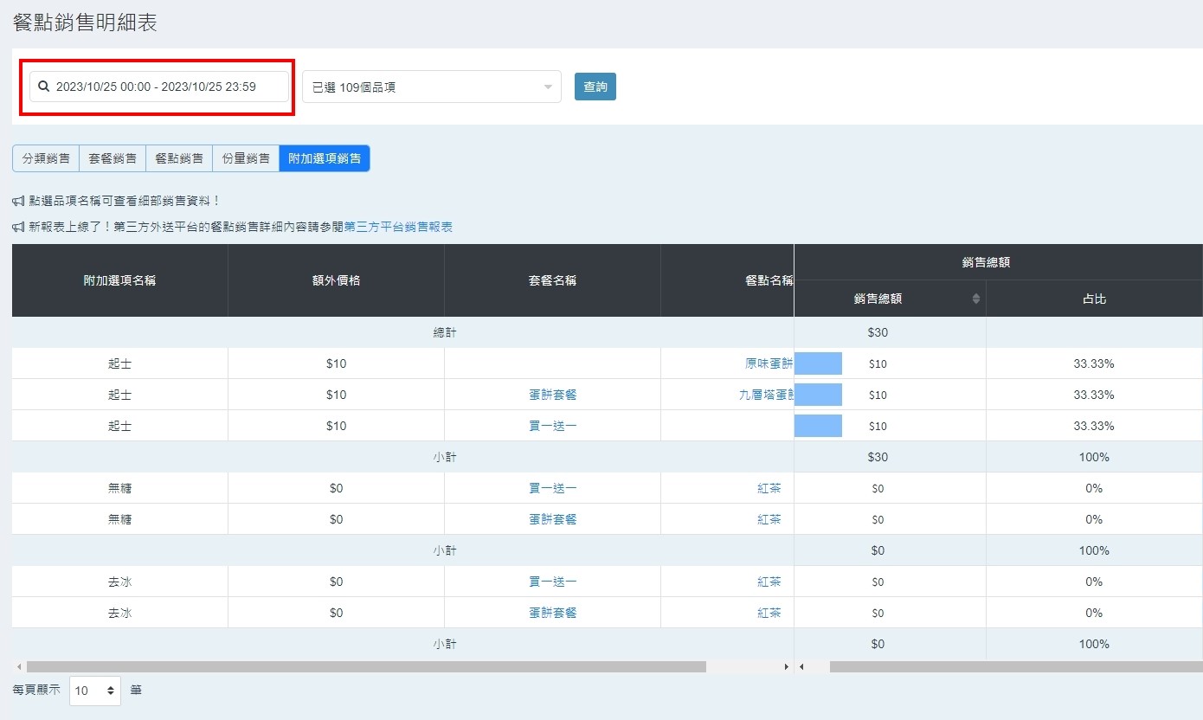Select the 份量銷售 tab

246,158
